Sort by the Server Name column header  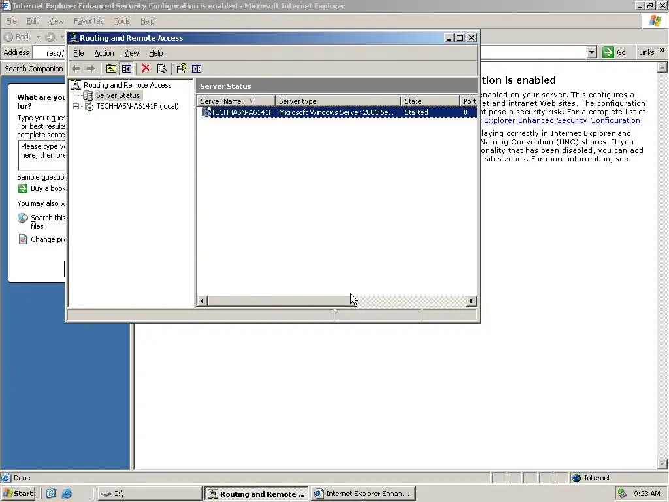pyautogui.click(x=236, y=101)
